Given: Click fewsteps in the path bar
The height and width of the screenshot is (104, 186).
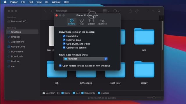Looking at the screenshot, I should 103,93.
